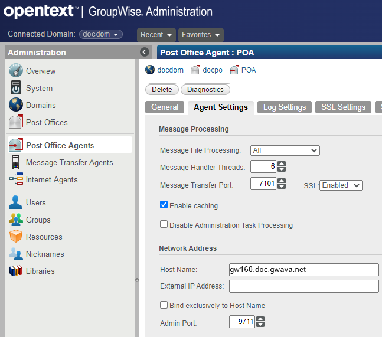This screenshot has width=382, height=337.
Task: Click the Libraries books icon
Action: tap(16, 271)
